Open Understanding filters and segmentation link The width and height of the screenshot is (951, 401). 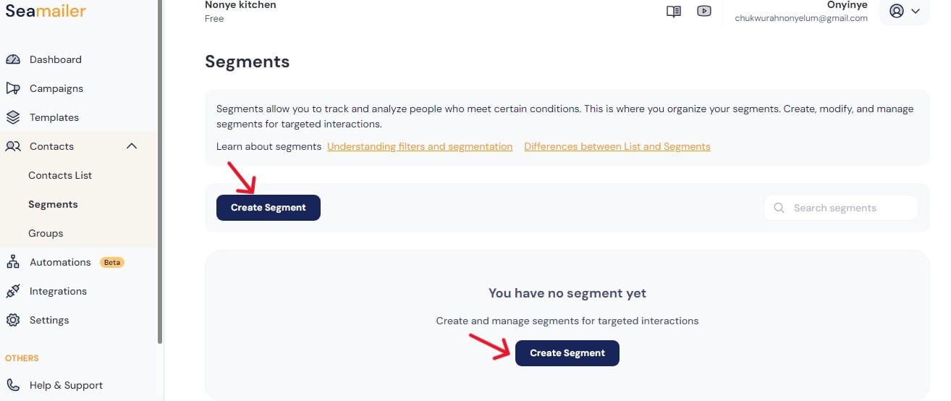(420, 146)
